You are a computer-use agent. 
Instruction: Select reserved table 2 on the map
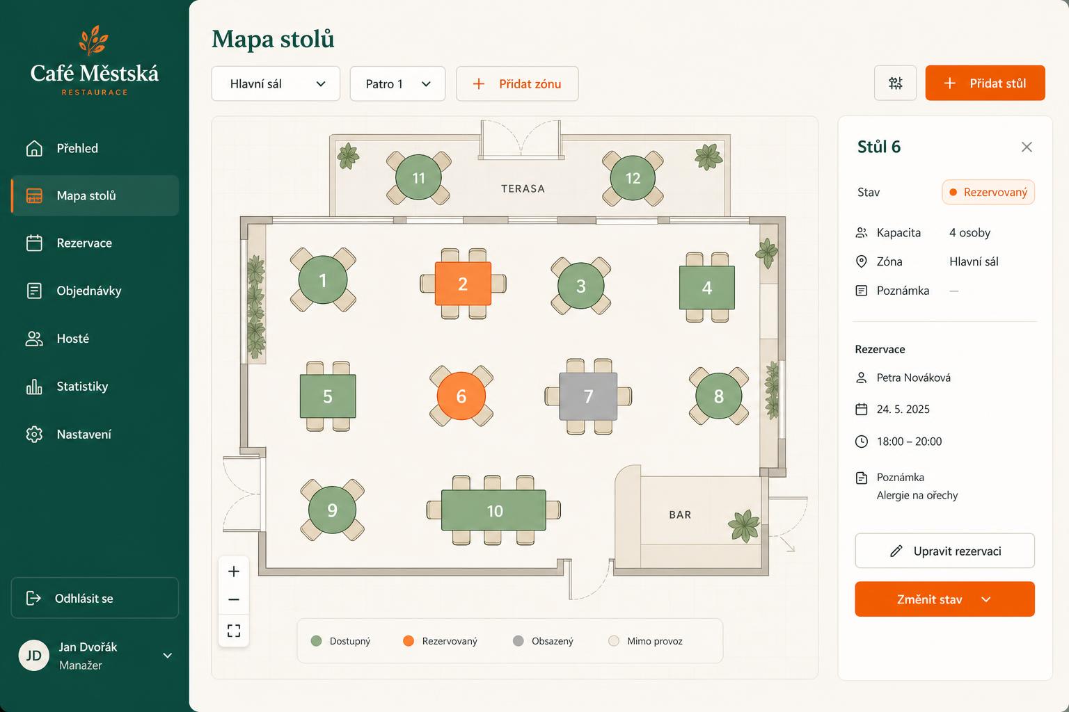[x=463, y=284]
